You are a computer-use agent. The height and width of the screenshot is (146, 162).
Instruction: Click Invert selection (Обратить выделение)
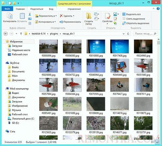136,23
